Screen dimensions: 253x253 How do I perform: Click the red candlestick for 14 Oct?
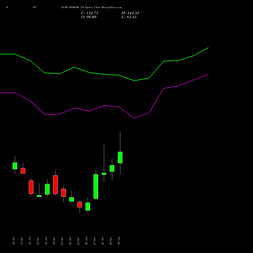click(x=31, y=187)
